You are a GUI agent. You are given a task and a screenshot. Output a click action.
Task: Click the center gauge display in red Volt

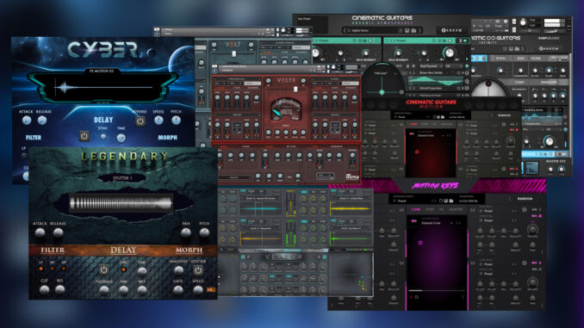click(x=285, y=109)
